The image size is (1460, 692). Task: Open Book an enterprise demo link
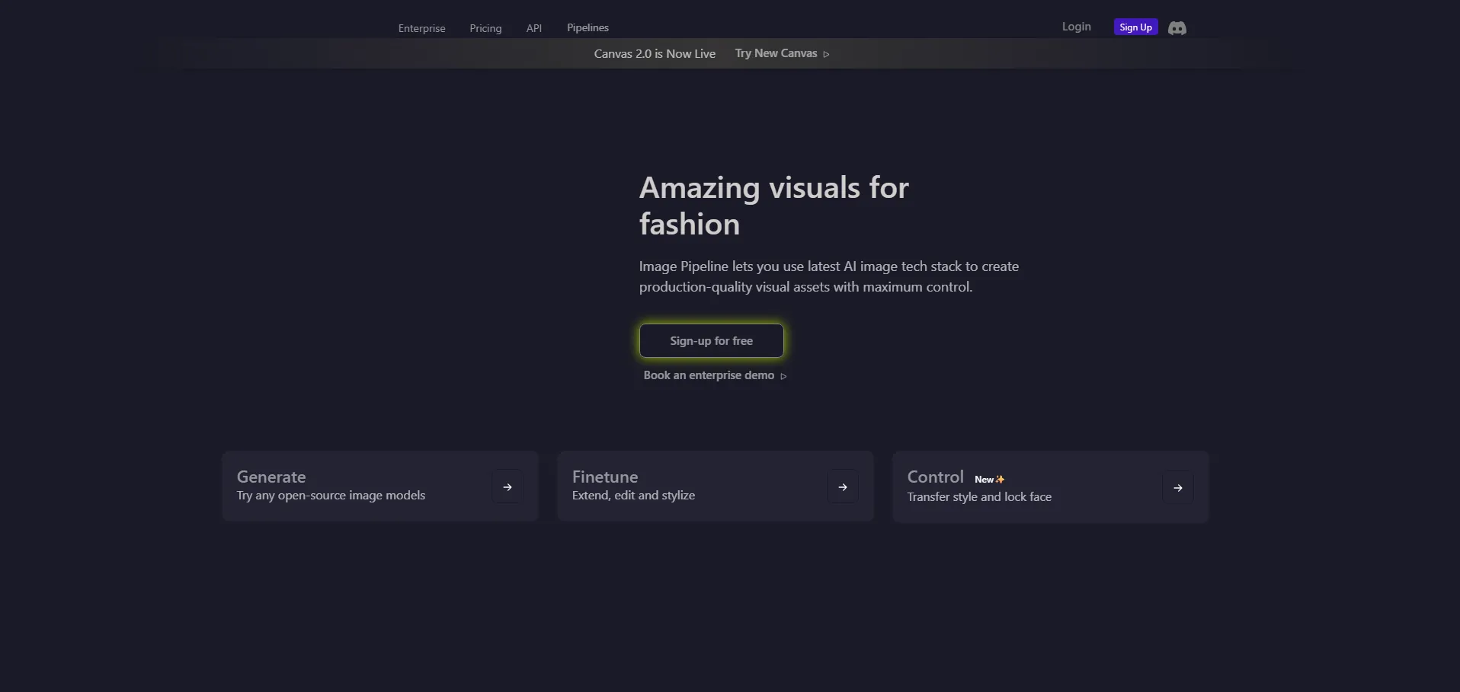click(x=708, y=375)
